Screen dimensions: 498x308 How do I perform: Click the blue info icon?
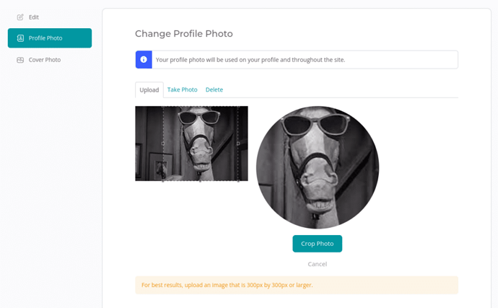pos(144,59)
